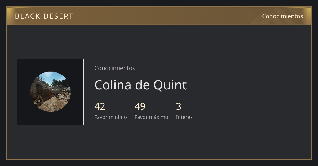Click the Interés label

coord(184,117)
